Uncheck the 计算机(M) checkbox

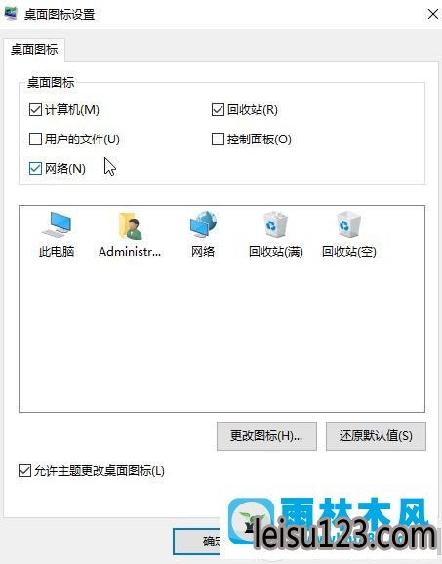(35, 109)
